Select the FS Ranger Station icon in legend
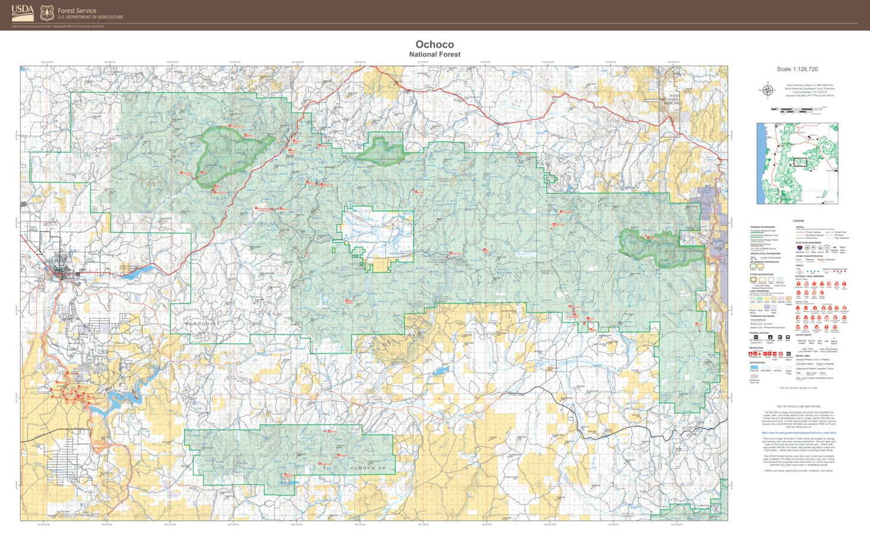Viewport: 870px width, 536px height. coord(770,337)
